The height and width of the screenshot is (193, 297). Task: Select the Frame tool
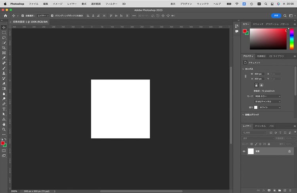[x=4, y=53]
